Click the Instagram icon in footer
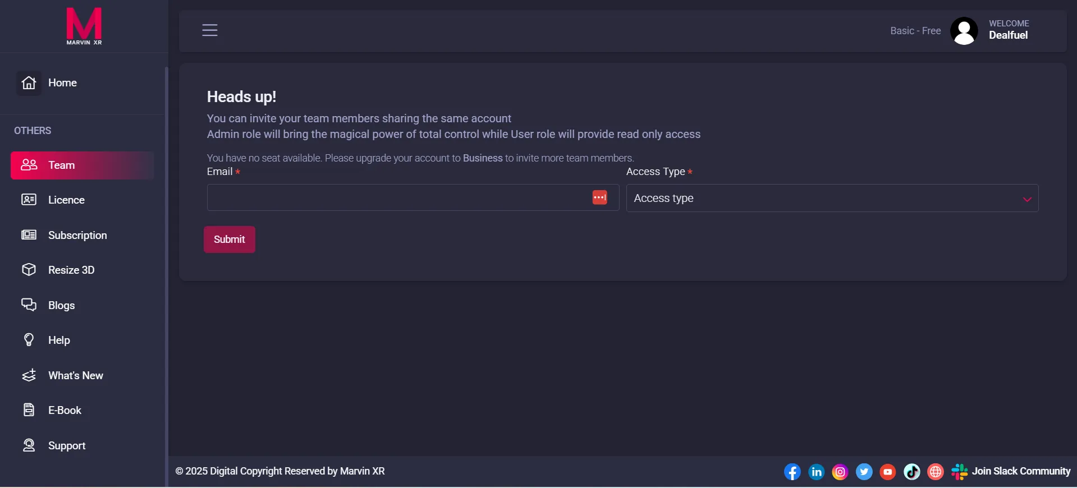Viewport: 1077px width, 488px height. [840, 472]
